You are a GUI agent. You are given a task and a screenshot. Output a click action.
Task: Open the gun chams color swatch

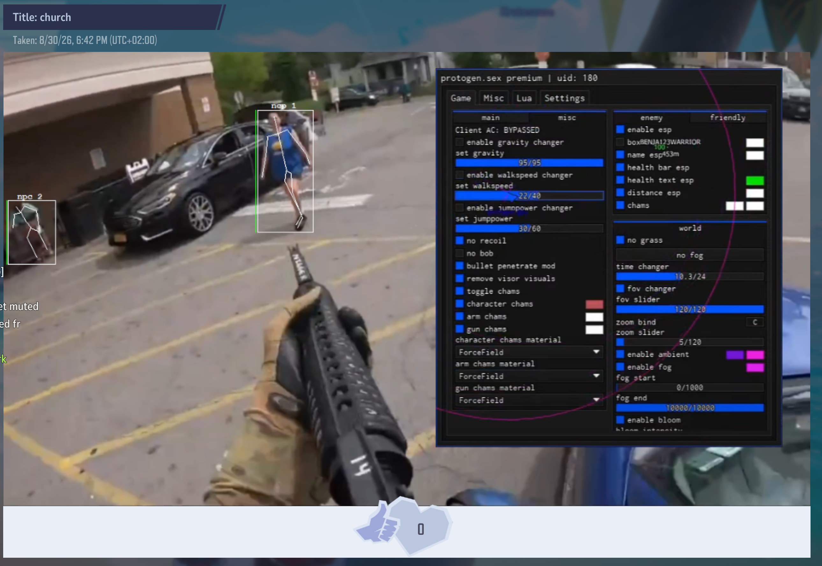tap(594, 330)
